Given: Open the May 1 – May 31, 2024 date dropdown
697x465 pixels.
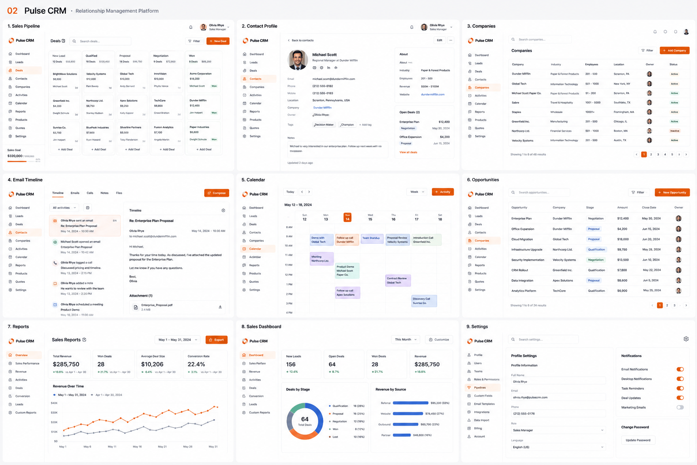Looking at the screenshot, I should point(177,340).
